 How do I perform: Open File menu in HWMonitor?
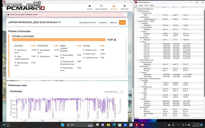136,5
